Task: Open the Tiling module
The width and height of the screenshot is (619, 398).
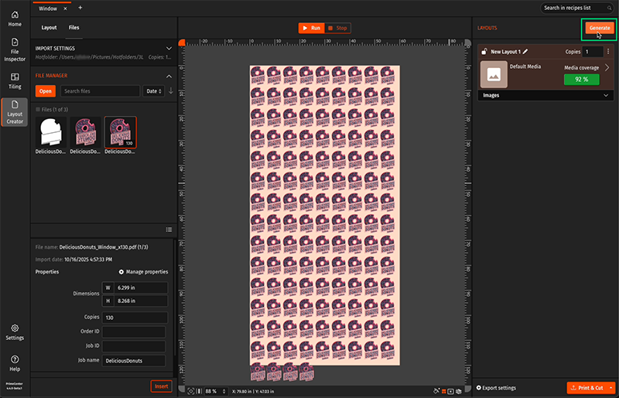Action: click(15, 81)
